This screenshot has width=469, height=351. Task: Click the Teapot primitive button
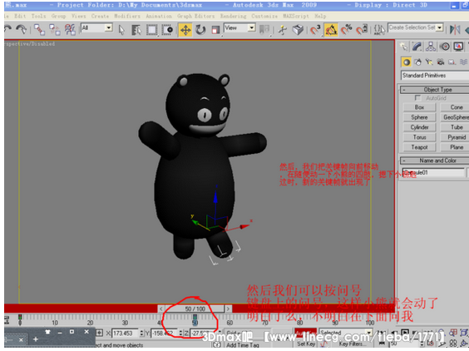pyautogui.click(x=419, y=147)
